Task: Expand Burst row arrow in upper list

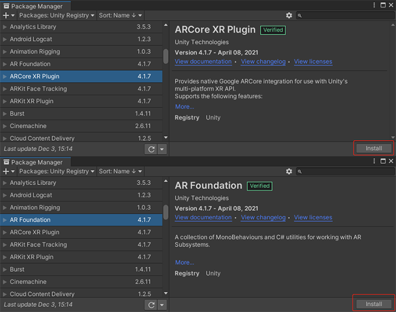Action: tap(5, 114)
